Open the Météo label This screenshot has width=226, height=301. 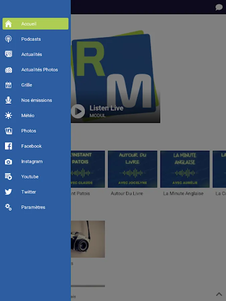click(x=28, y=115)
